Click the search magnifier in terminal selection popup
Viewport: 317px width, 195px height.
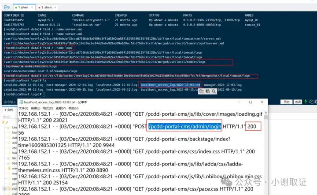(x=214, y=91)
